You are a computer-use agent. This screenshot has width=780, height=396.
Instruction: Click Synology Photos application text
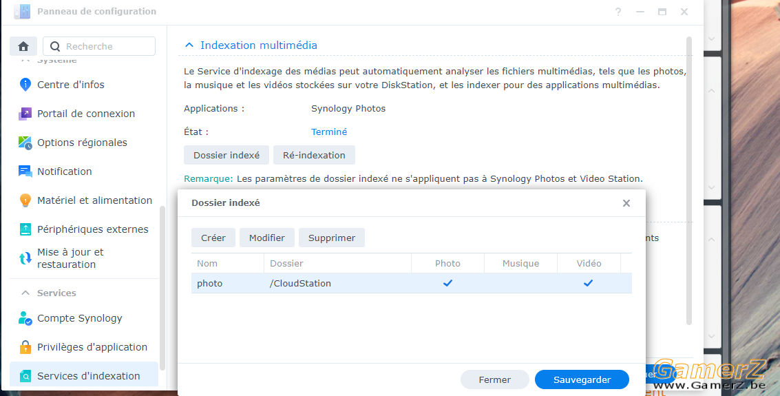348,108
